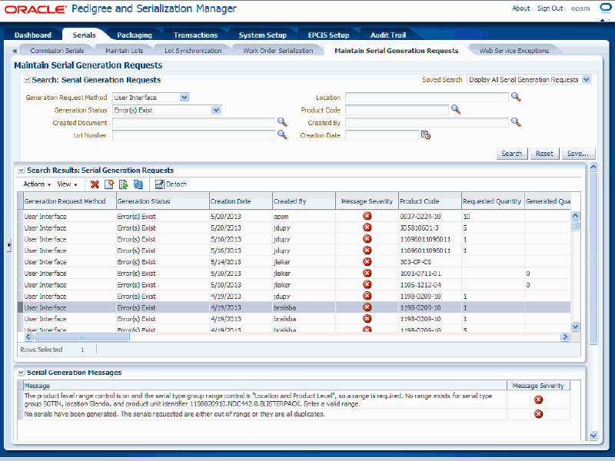The width and height of the screenshot is (615, 461).
Task: Click error icon for product 1001-0711-01
Action: coord(367,273)
